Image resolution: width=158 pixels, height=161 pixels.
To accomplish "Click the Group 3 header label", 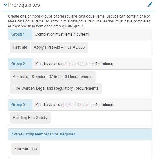I will coord(18,105).
